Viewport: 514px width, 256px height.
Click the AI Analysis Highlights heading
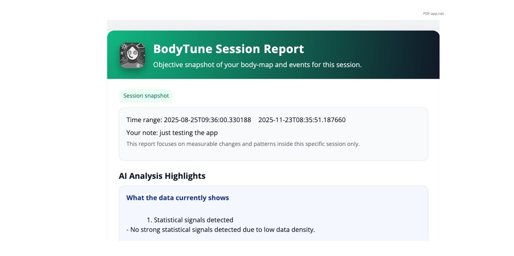tap(162, 176)
